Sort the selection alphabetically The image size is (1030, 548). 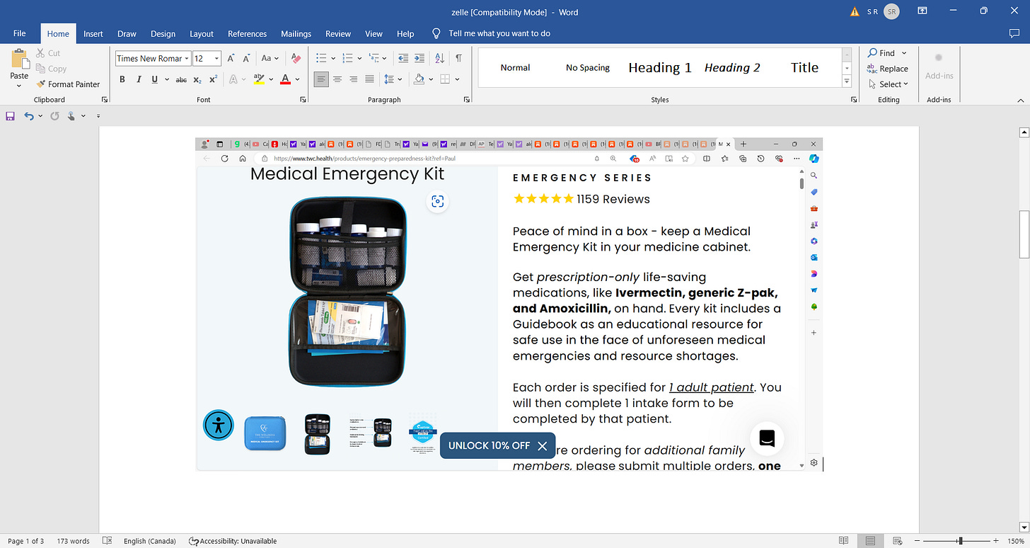pyautogui.click(x=439, y=59)
